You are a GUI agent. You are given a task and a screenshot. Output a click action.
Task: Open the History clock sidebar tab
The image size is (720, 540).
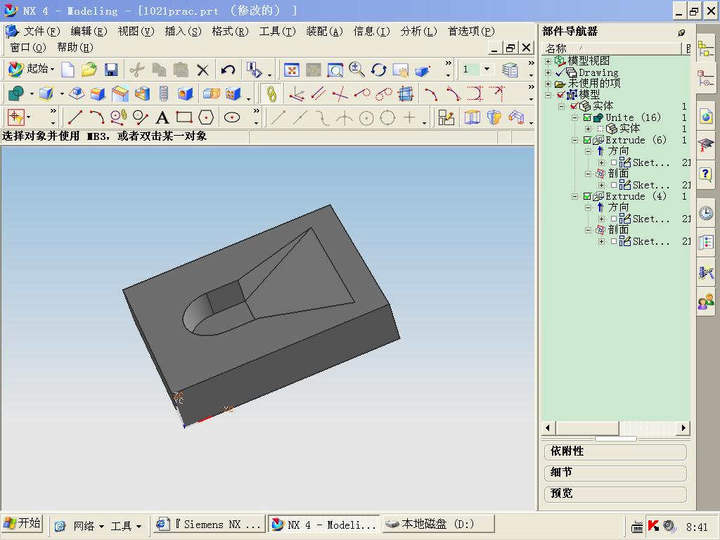(x=706, y=213)
